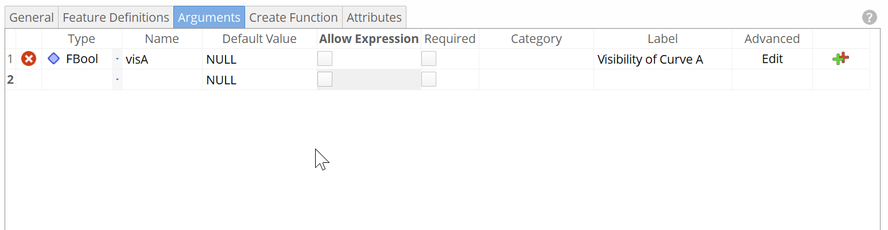Click the visA name field
Viewport: 888px width, 230px height.
(x=162, y=59)
